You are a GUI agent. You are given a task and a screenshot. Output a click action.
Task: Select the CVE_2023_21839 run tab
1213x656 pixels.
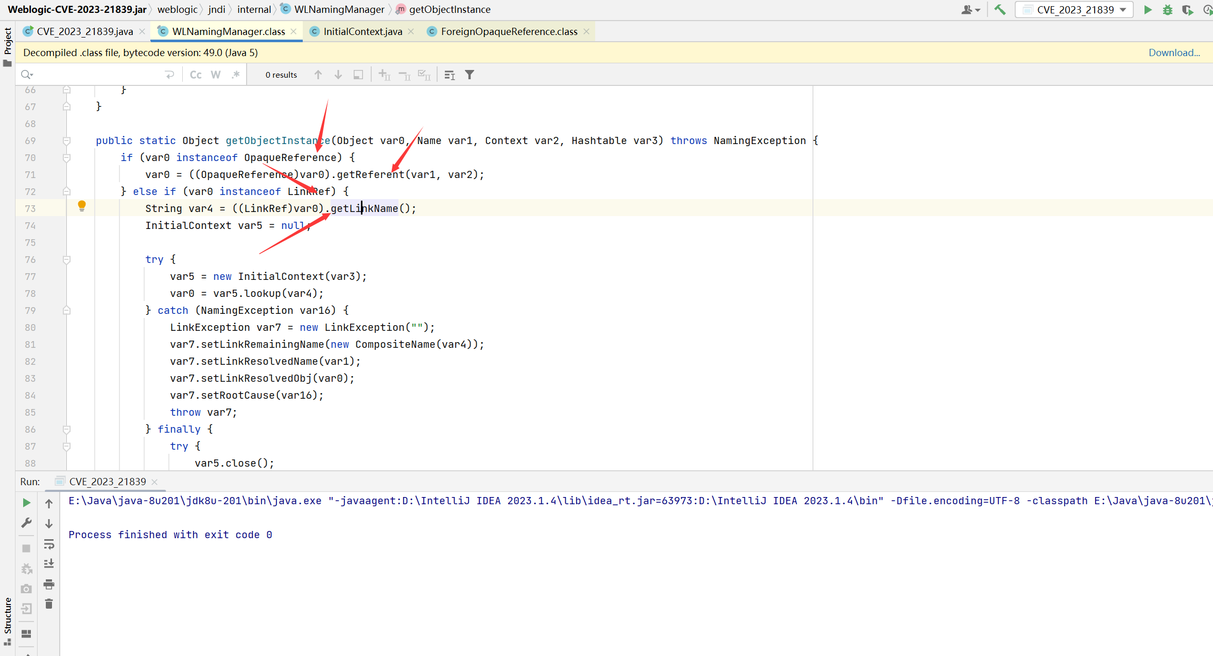point(108,482)
